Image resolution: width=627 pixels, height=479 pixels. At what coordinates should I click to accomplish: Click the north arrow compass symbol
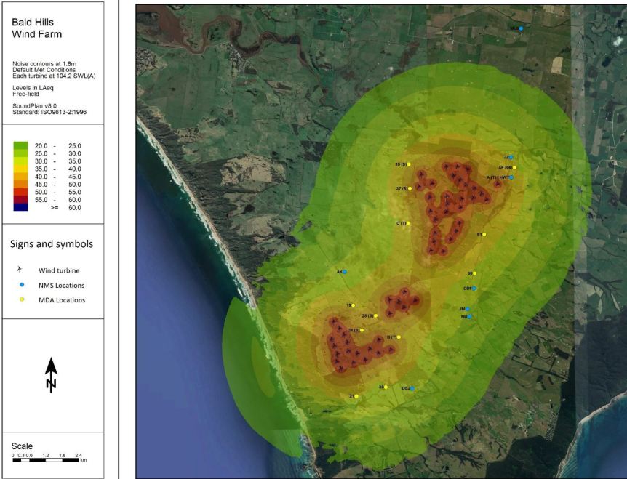(x=51, y=375)
